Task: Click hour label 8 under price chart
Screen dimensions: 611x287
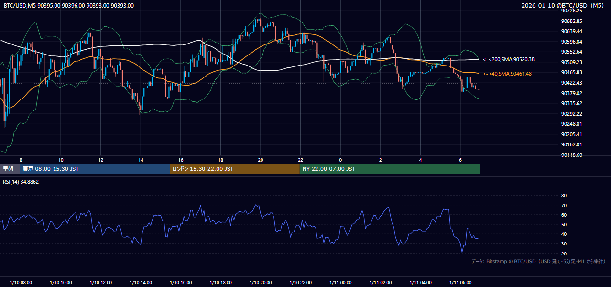Action: (x=21, y=160)
